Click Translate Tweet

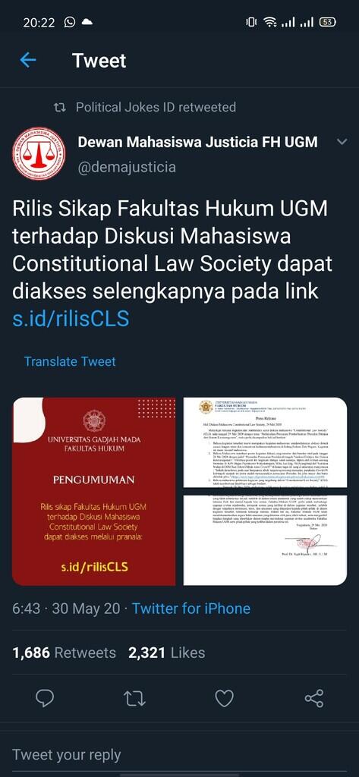click(70, 361)
